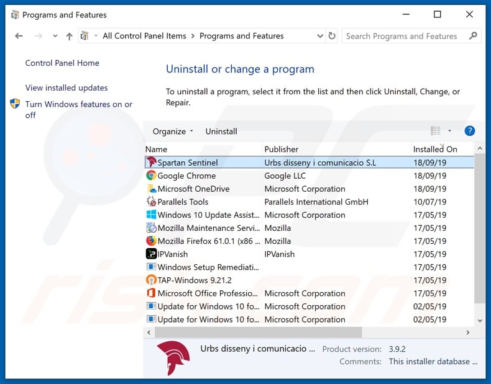This screenshot has width=491, height=384.
Task: Click the TAP-Windows 9.21.2 icon
Action: coord(151,280)
